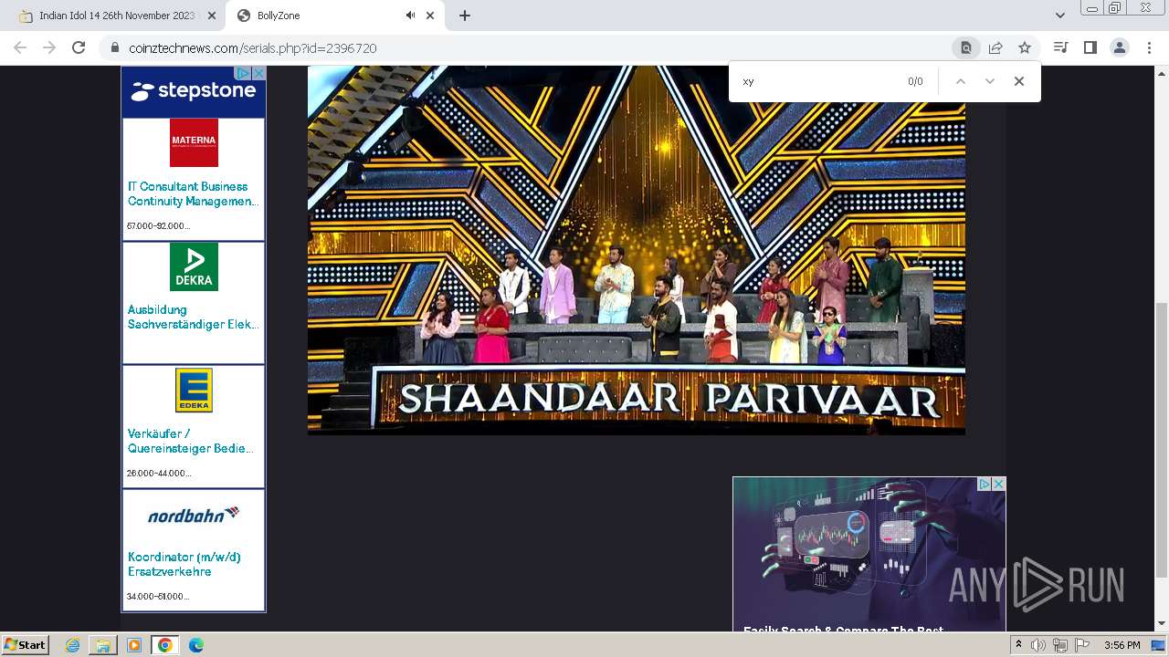Go forward to next page
Image resolution: width=1169 pixels, height=657 pixels.
coord(49,48)
